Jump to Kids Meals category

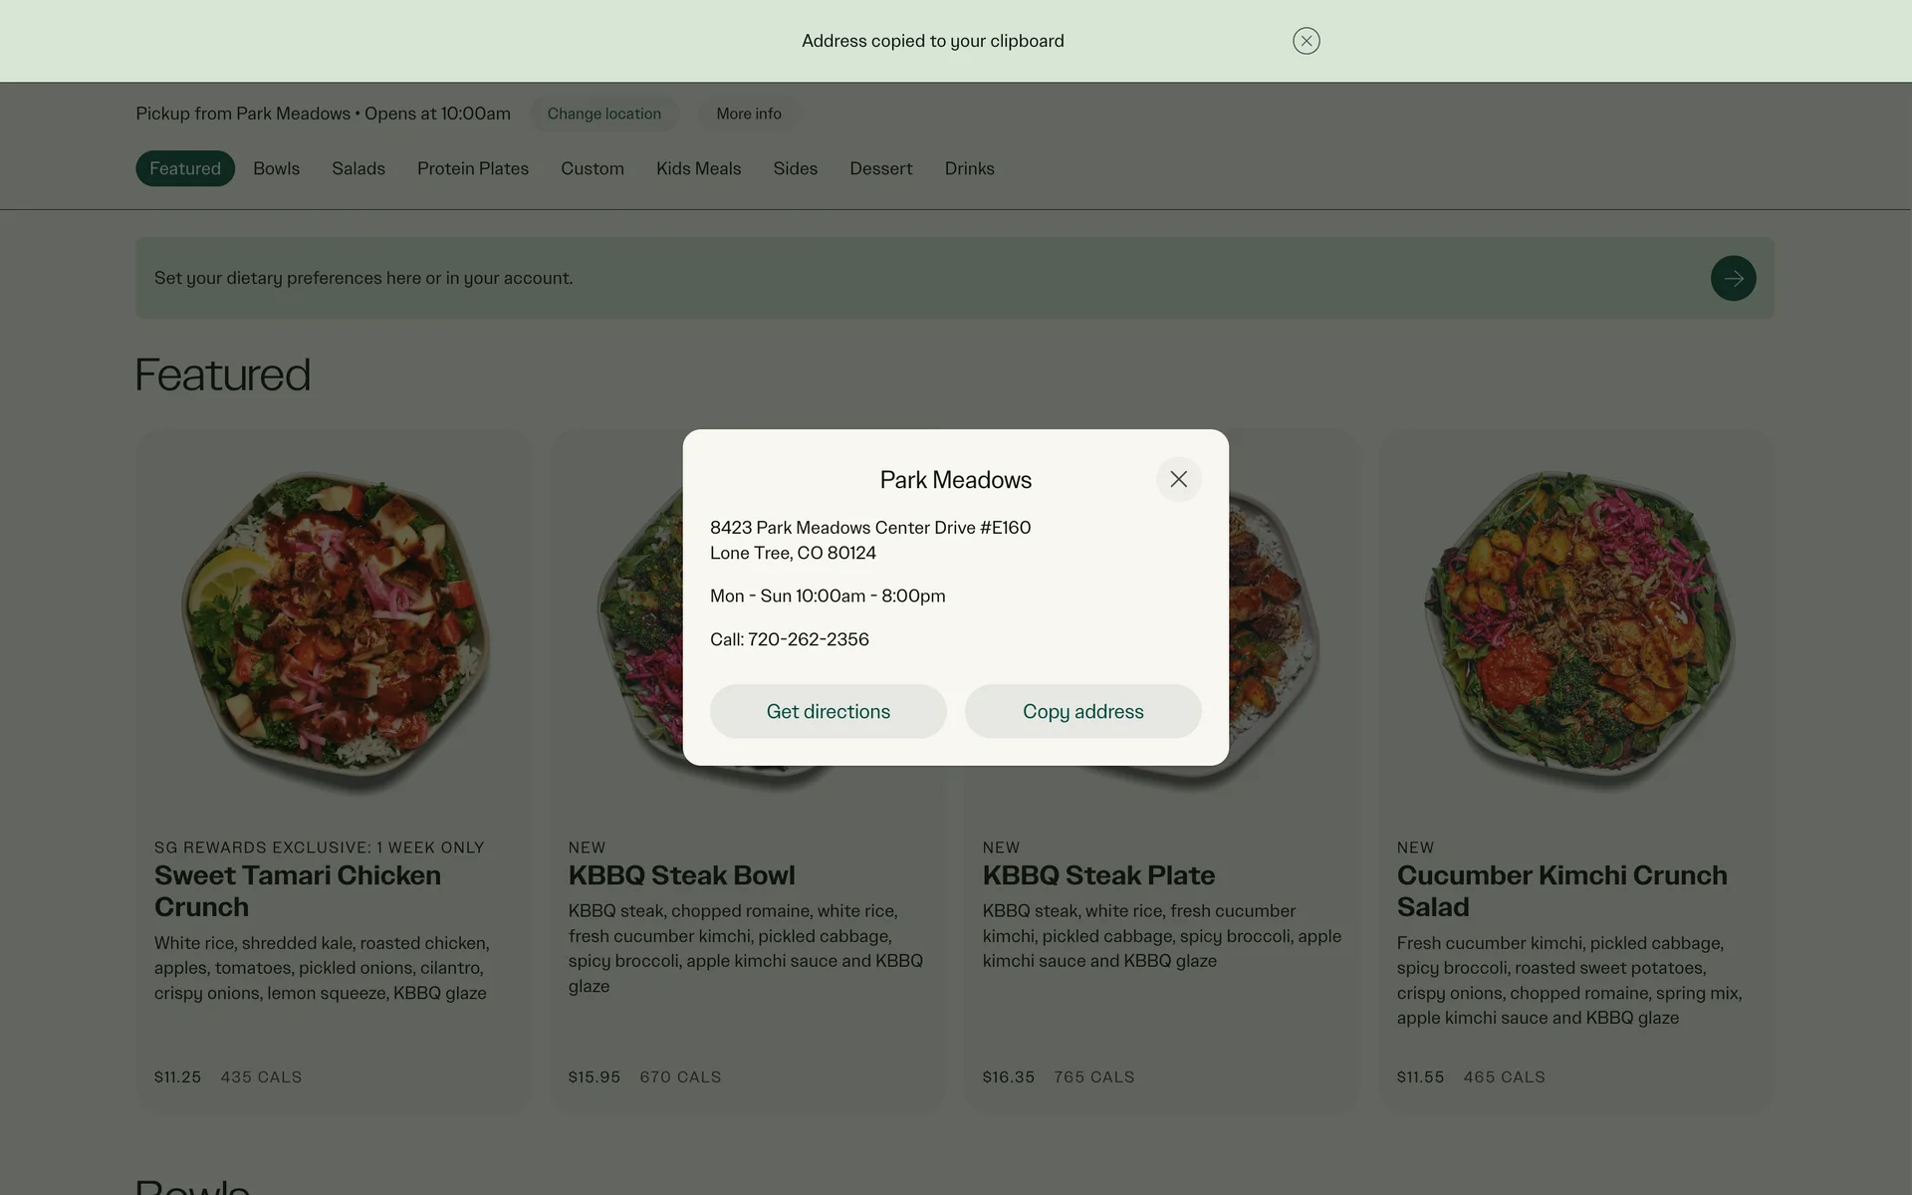tap(698, 168)
